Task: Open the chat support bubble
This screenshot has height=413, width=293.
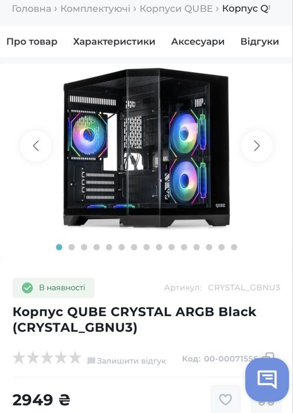Action: [x=266, y=379]
